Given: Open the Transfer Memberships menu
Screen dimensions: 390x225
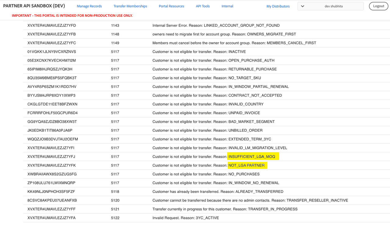Looking at the screenshot, I should pyautogui.click(x=130, y=6).
